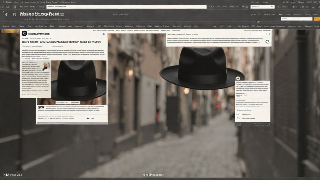Click the bold article headline link
This screenshot has height=180, width=320.
click(61, 42)
